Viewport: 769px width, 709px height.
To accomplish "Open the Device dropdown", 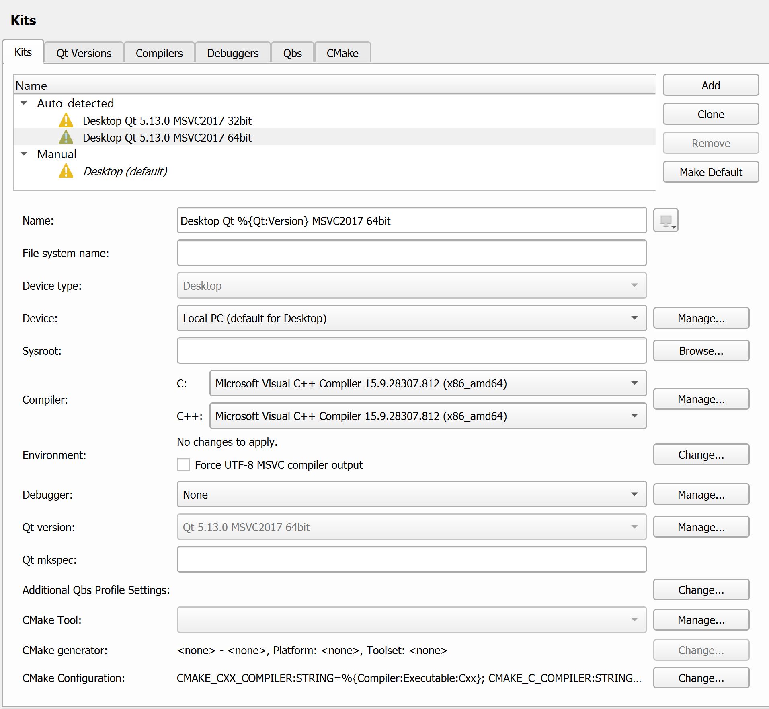I will tap(411, 318).
